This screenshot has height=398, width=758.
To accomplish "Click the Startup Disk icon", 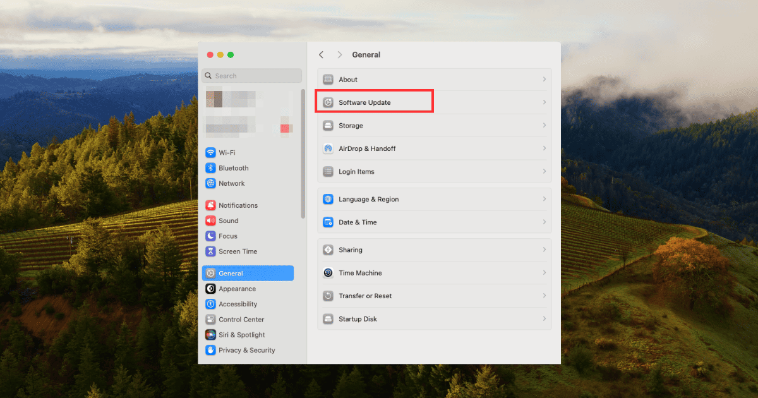I will pyautogui.click(x=328, y=319).
